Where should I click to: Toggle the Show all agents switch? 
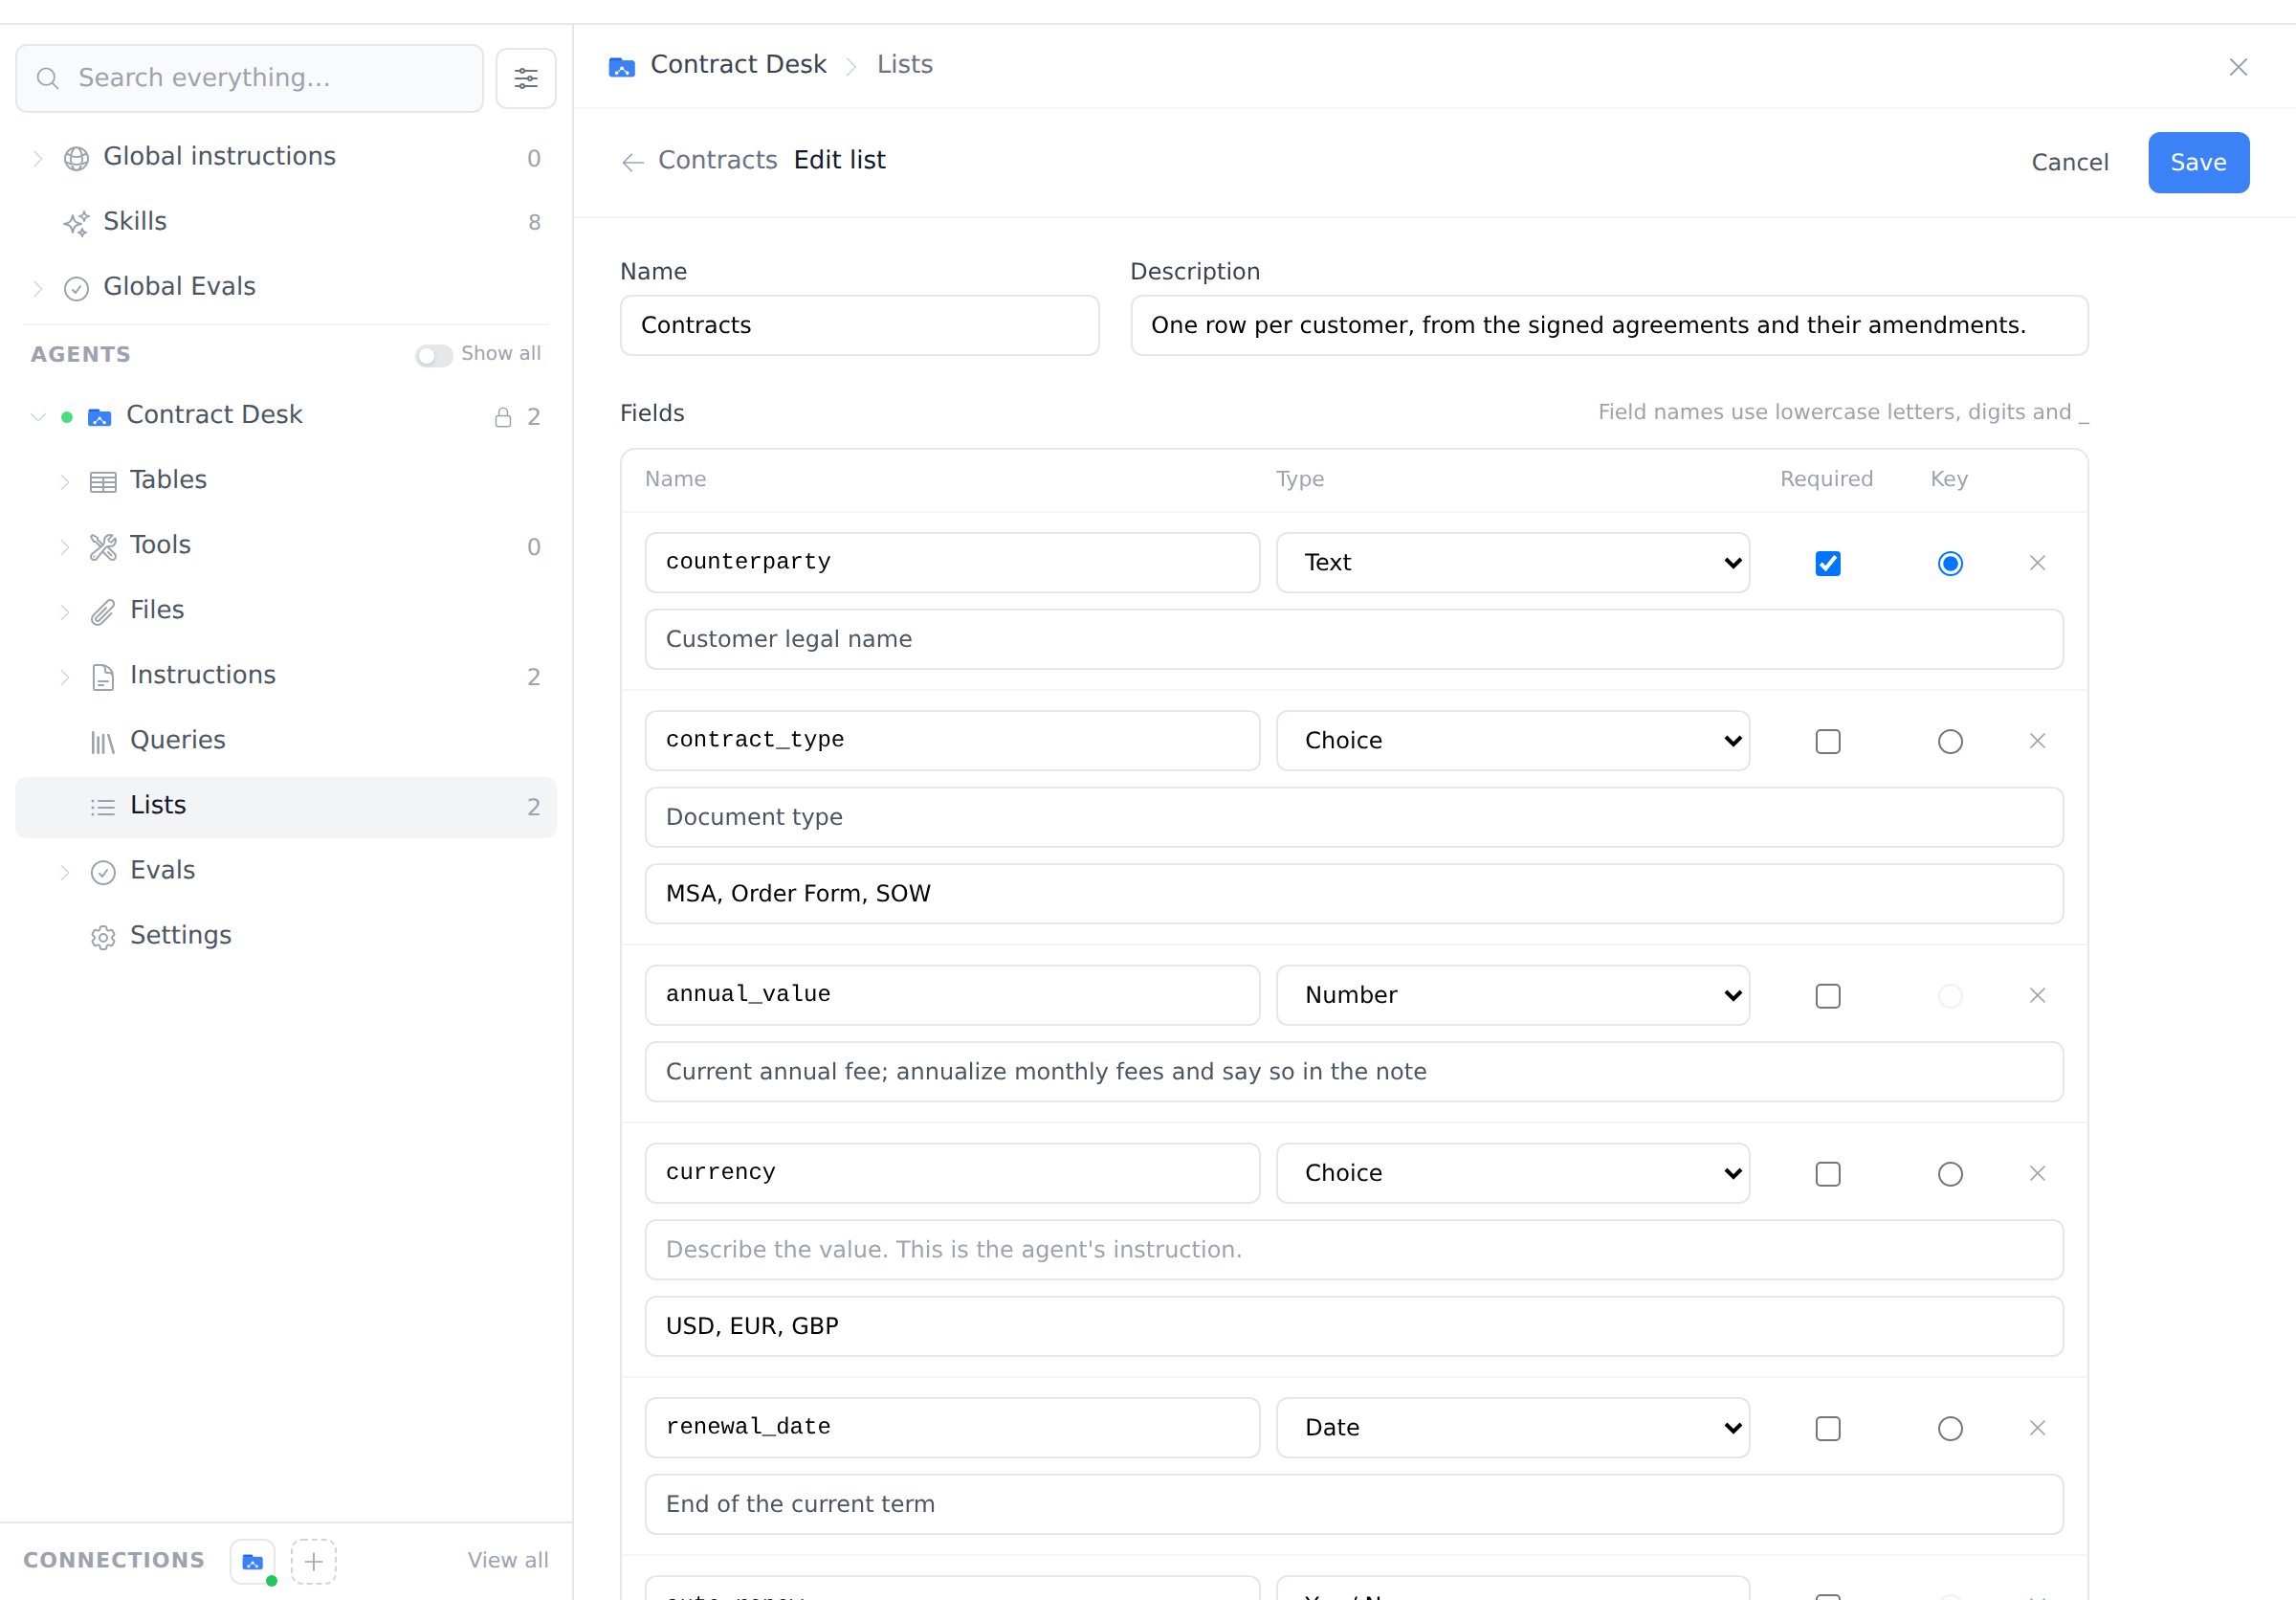click(x=434, y=355)
